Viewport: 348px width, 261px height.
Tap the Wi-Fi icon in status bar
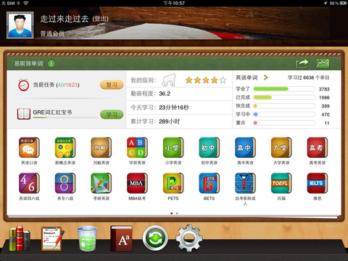(x=25, y=3)
